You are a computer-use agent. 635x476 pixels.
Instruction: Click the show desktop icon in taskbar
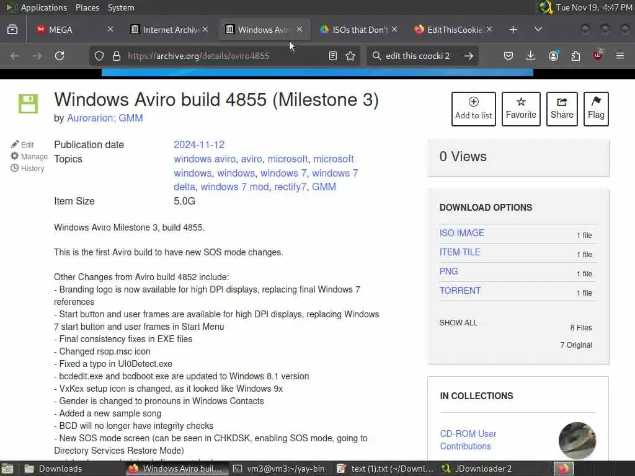7,469
